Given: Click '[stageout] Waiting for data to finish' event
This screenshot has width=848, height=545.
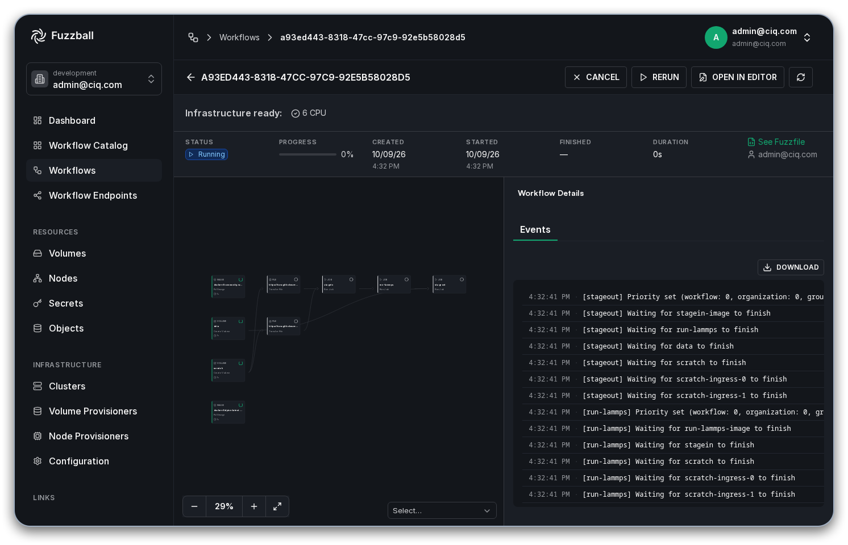Looking at the screenshot, I should [673, 346].
